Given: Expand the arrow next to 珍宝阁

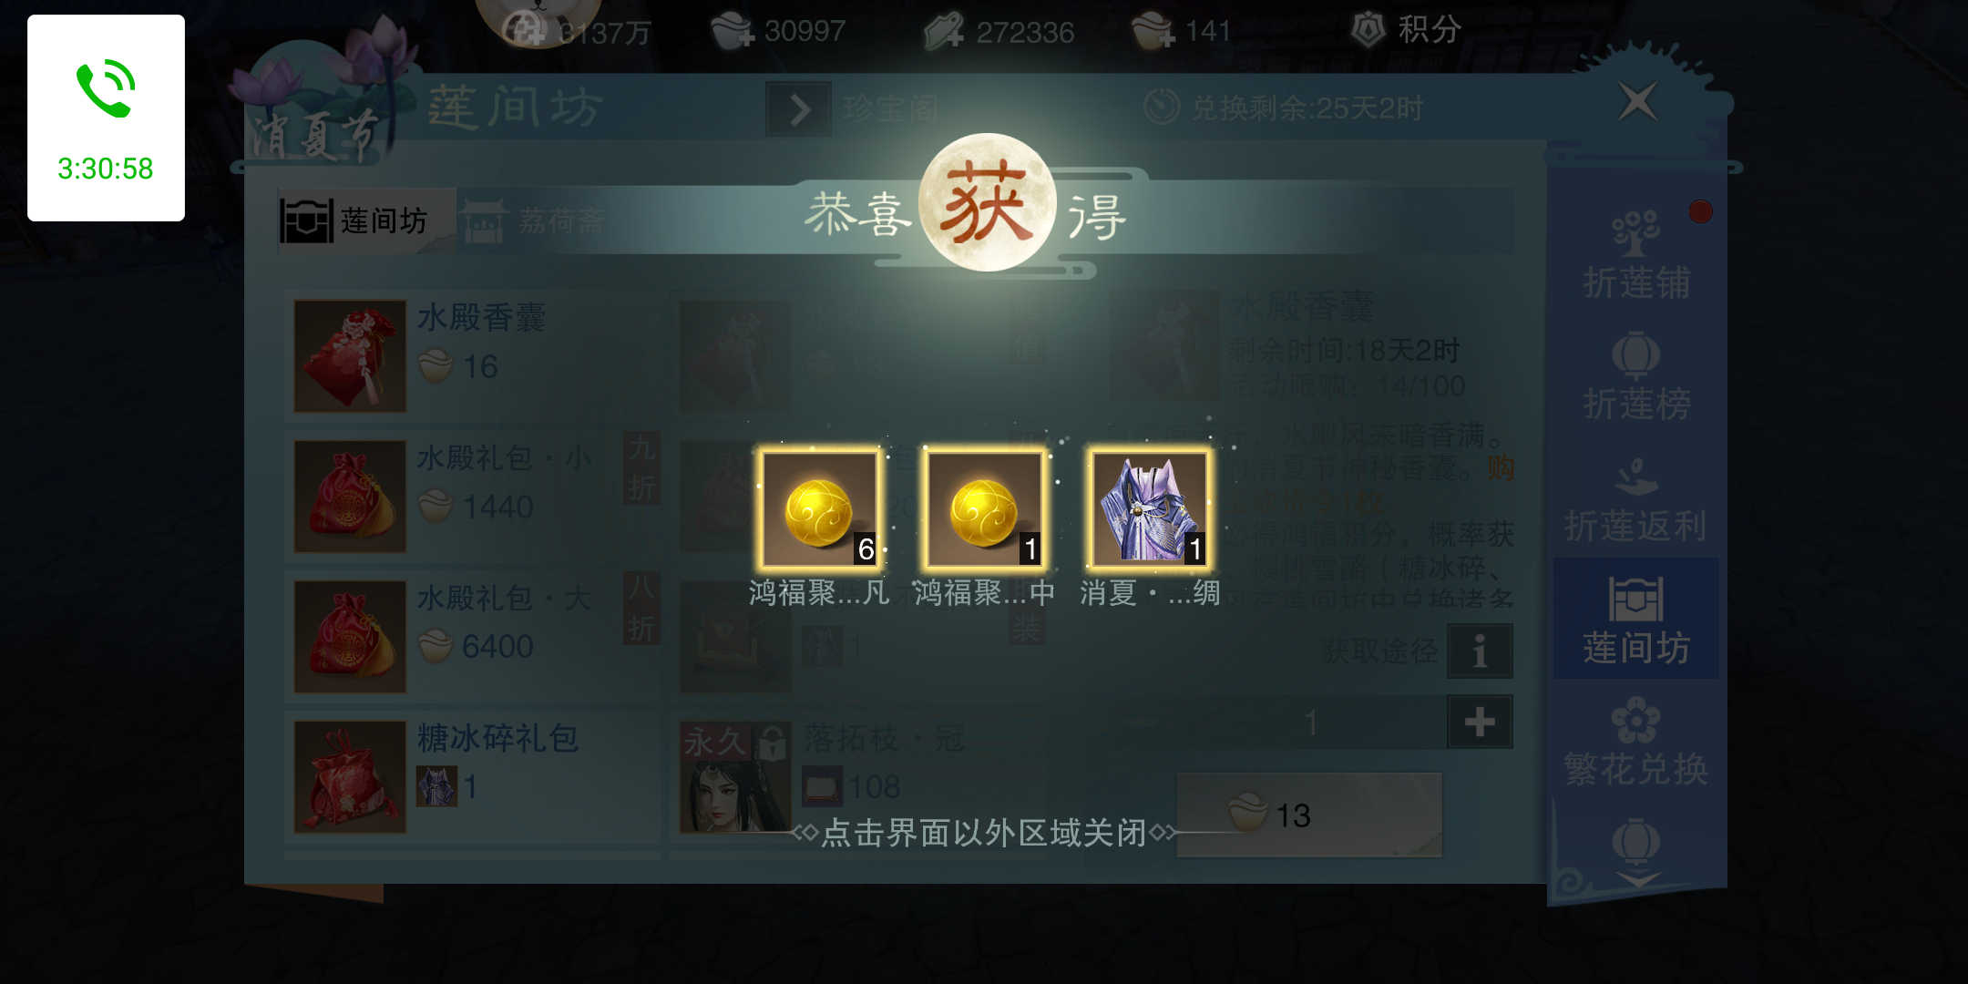Looking at the screenshot, I should [799, 109].
